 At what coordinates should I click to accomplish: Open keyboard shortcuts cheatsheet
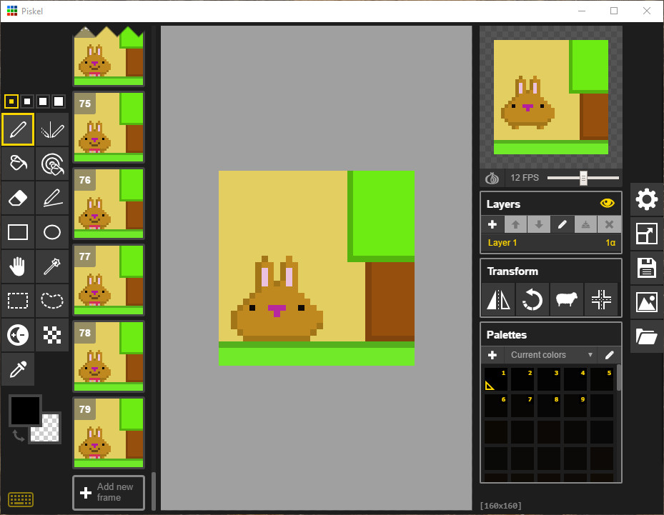point(21,499)
